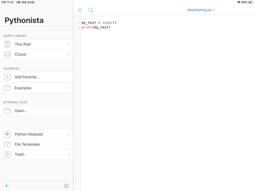The height and width of the screenshot is (191, 255).
Task: Click the This iPad device icon
Action: [x=7, y=44]
